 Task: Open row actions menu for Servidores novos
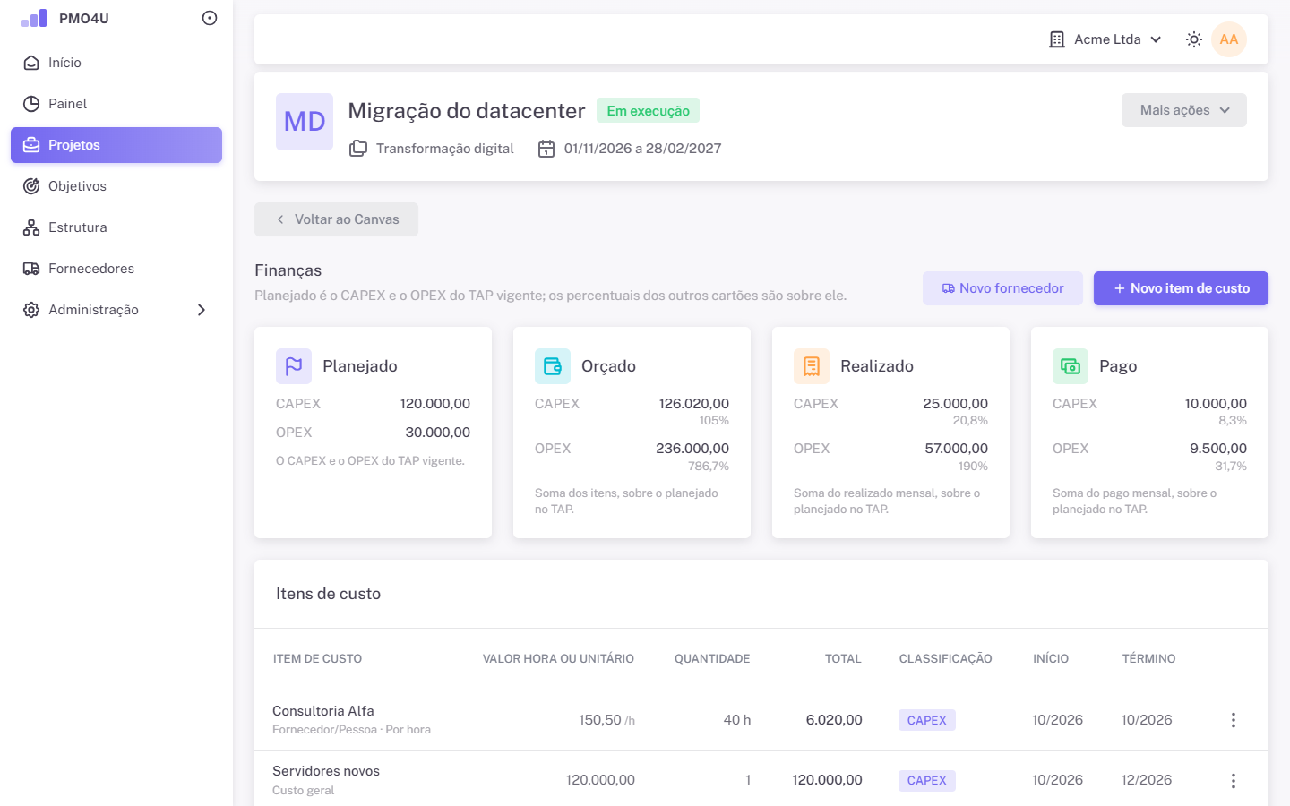[x=1234, y=781]
